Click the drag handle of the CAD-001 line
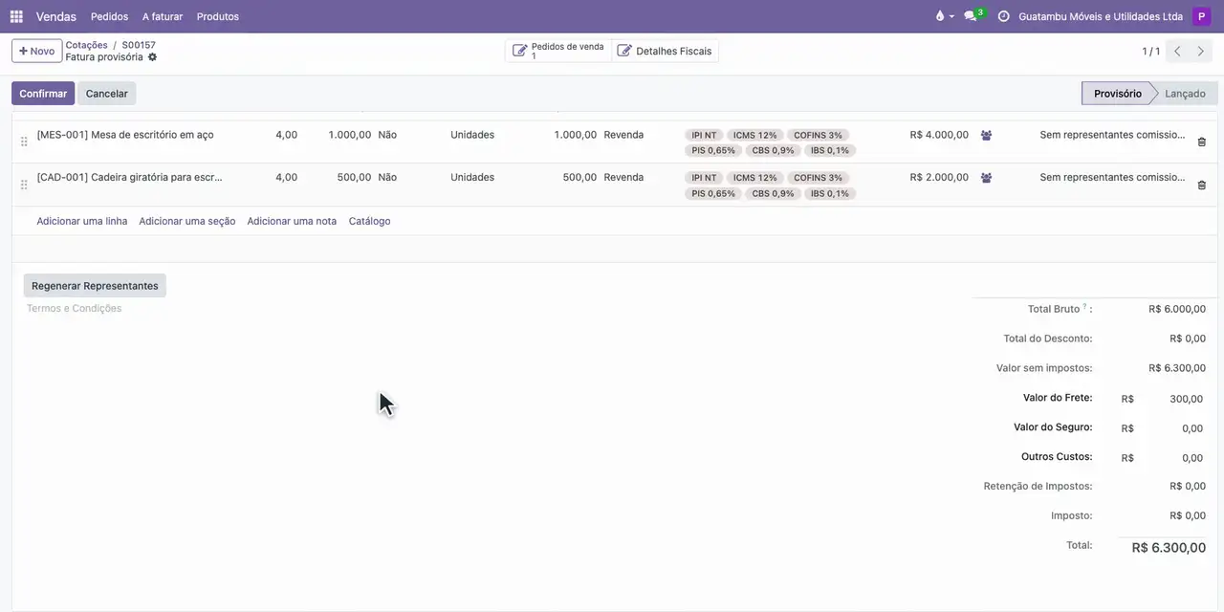This screenshot has height=612, width=1224. [24, 185]
